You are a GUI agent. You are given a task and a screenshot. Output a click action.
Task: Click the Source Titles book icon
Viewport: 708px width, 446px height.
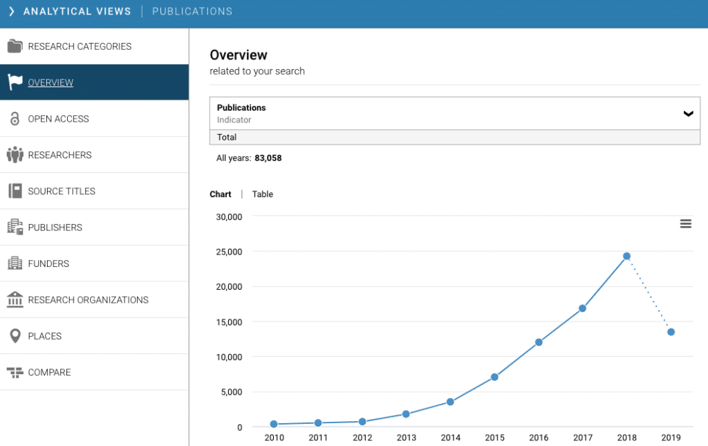click(x=15, y=191)
